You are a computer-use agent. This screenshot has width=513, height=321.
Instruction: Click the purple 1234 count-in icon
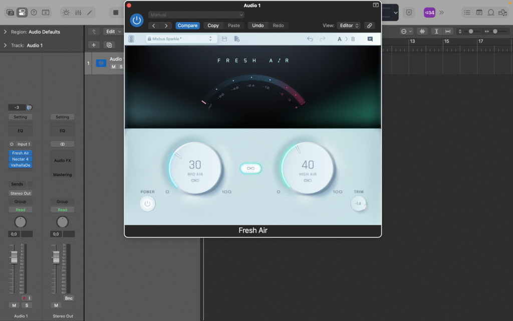tap(429, 12)
